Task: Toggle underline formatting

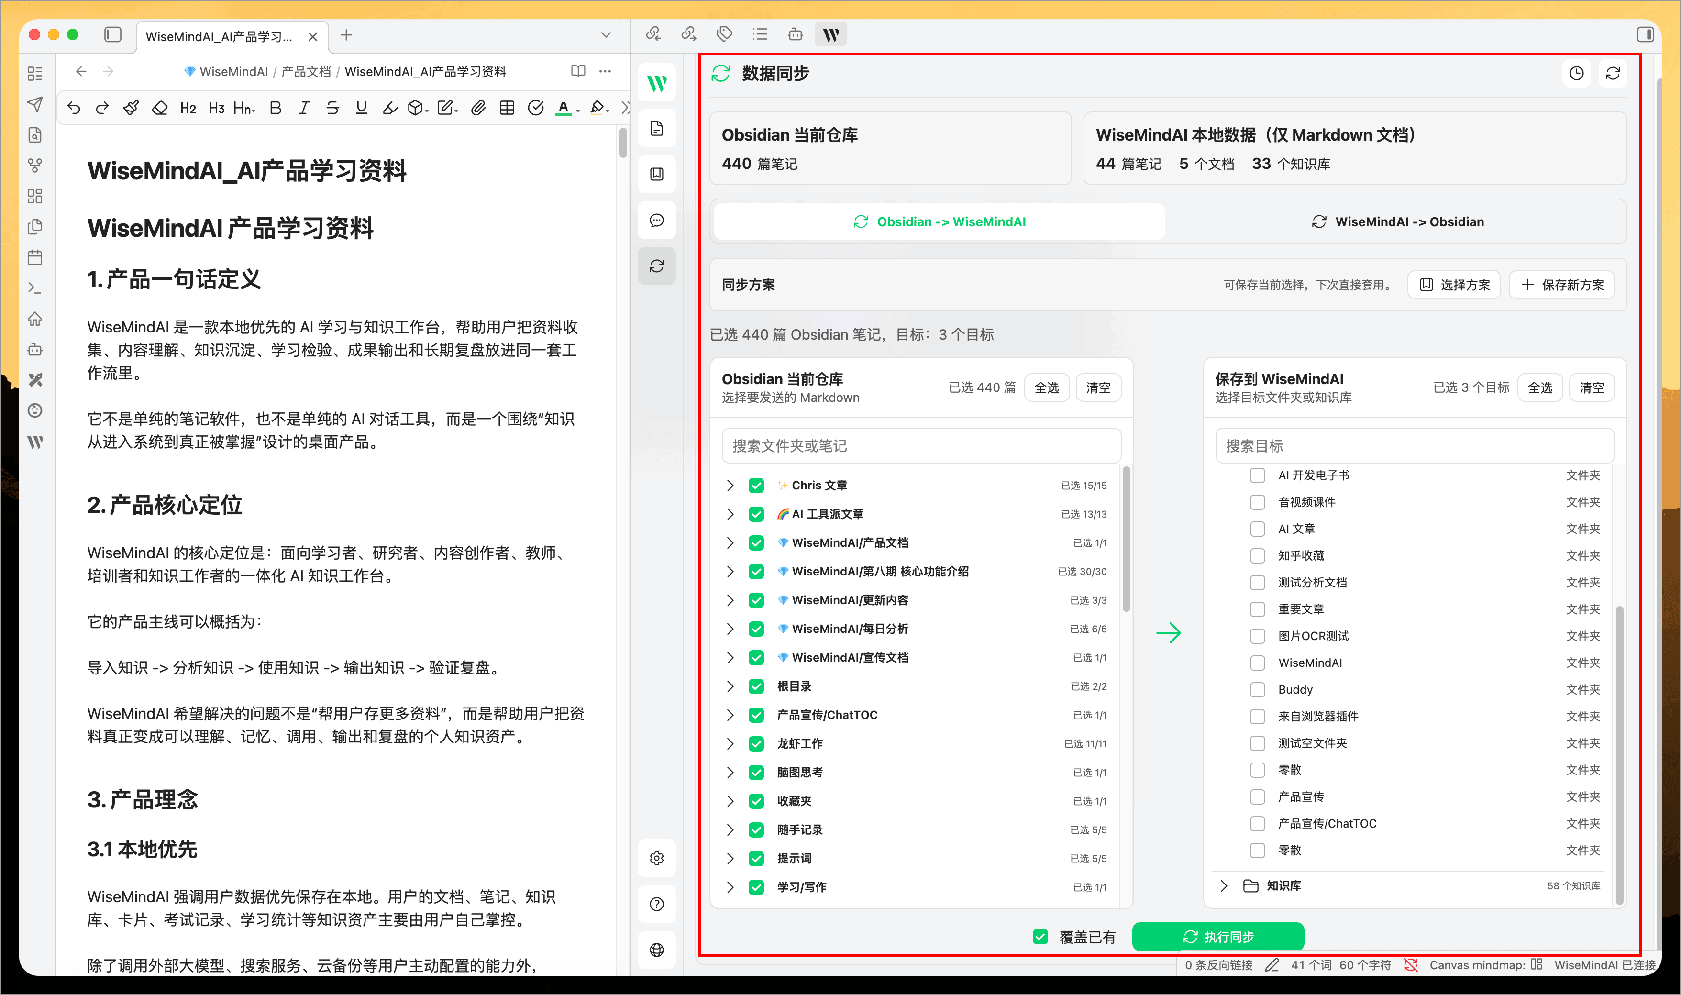Action: coord(362,108)
